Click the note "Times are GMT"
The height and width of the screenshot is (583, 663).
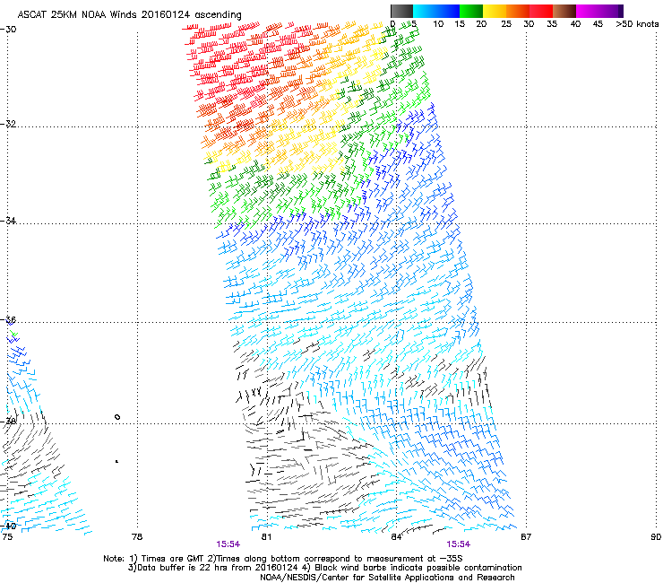click(171, 559)
